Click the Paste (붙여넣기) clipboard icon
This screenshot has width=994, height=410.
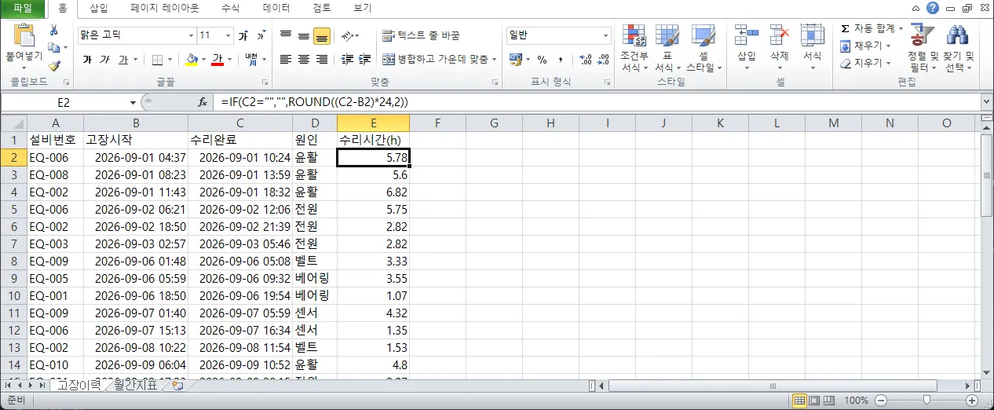[24, 36]
